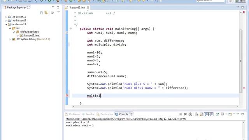Open Package Explorer view menu arrow
Image resolution: width=249 pixels, height=140 pixels.
point(58,12)
